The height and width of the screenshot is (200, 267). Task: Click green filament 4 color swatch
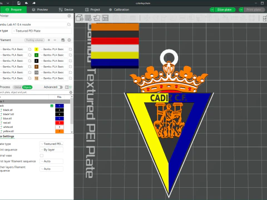point(37,55)
